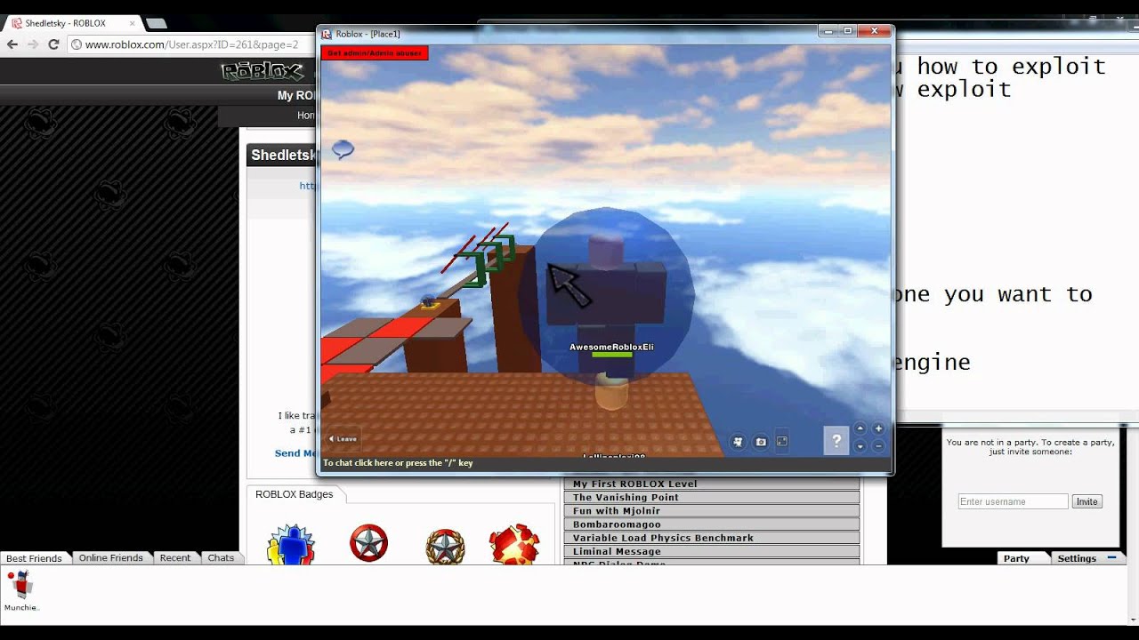1139x640 pixels.
Task: Open the chat bubble icon in the Roblox game
Action: pyautogui.click(x=343, y=149)
